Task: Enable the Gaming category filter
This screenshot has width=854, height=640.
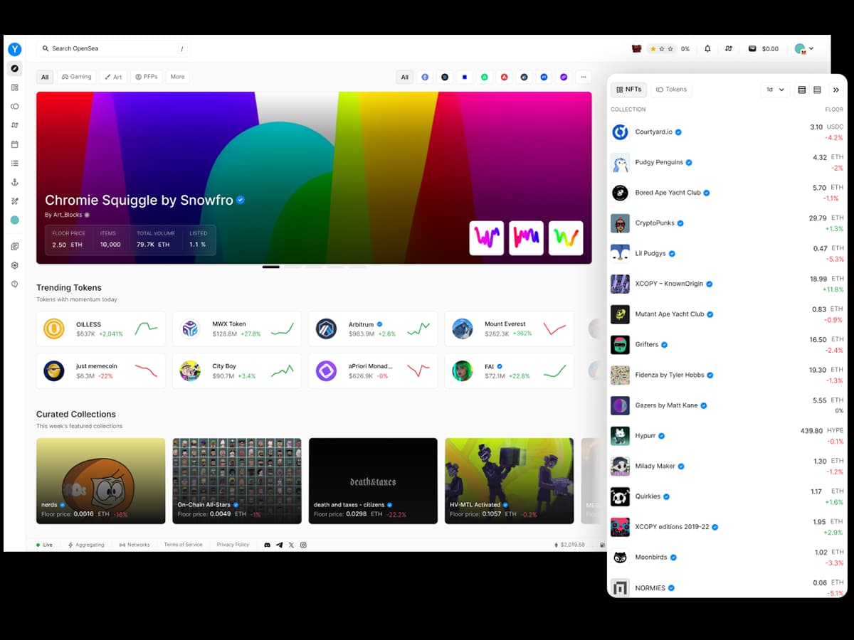Action: [x=76, y=77]
